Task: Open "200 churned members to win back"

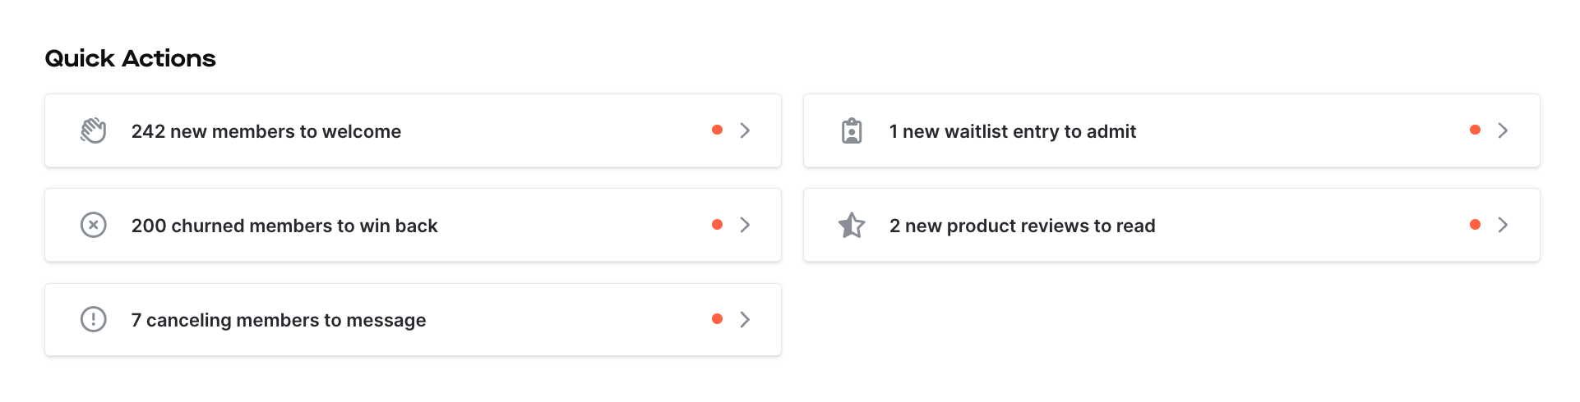Action: coord(413,225)
